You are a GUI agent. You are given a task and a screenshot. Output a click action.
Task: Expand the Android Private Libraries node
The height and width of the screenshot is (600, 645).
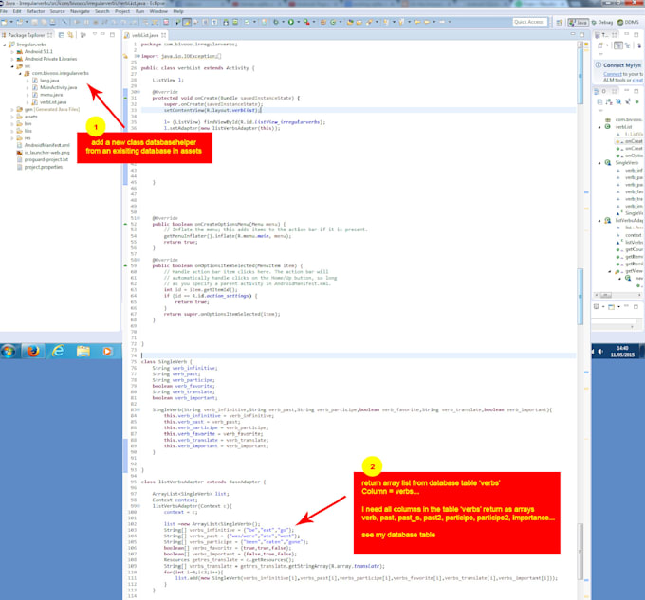[12, 59]
